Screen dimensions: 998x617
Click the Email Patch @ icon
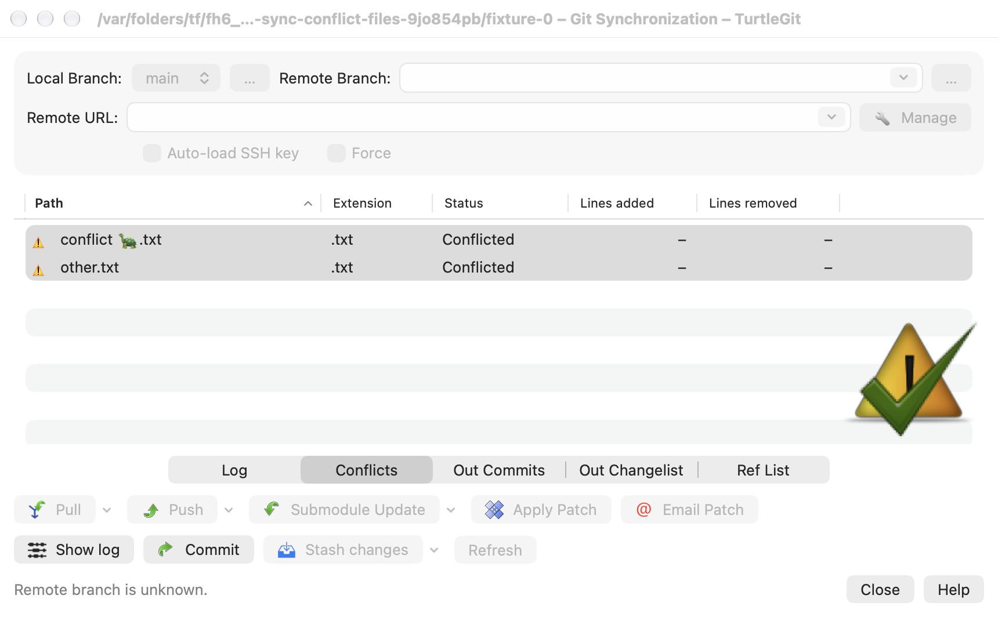point(643,510)
